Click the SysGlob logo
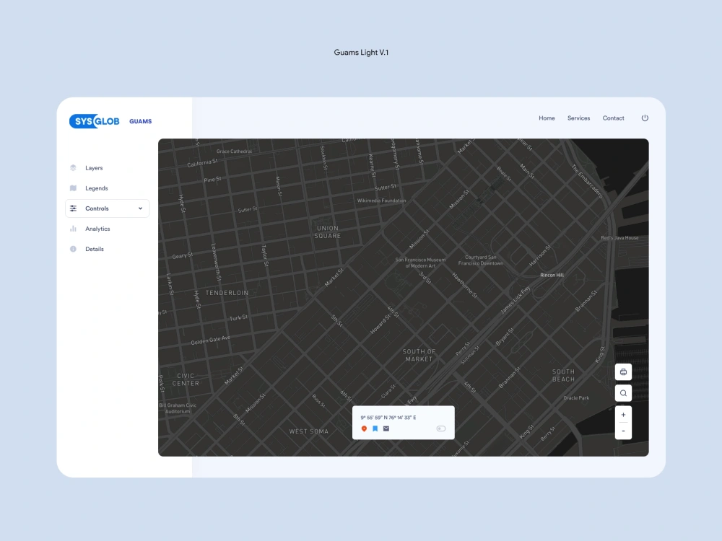The height and width of the screenshot is (541, 722). coord(95,121)
